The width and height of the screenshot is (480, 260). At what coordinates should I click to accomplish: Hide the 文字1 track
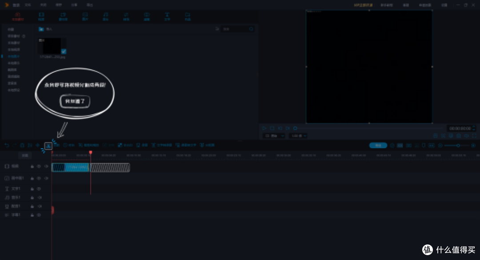pos(39,189)
